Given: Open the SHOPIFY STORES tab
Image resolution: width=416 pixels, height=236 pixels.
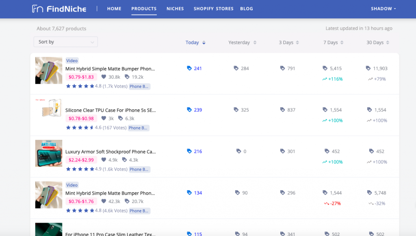Looking at the screenshot, I should (x=214, y=9).
